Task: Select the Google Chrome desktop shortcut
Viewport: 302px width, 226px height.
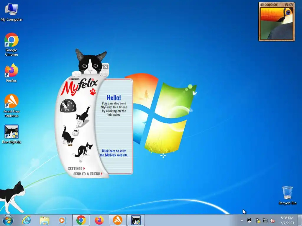Action: (x=12, y=45)
